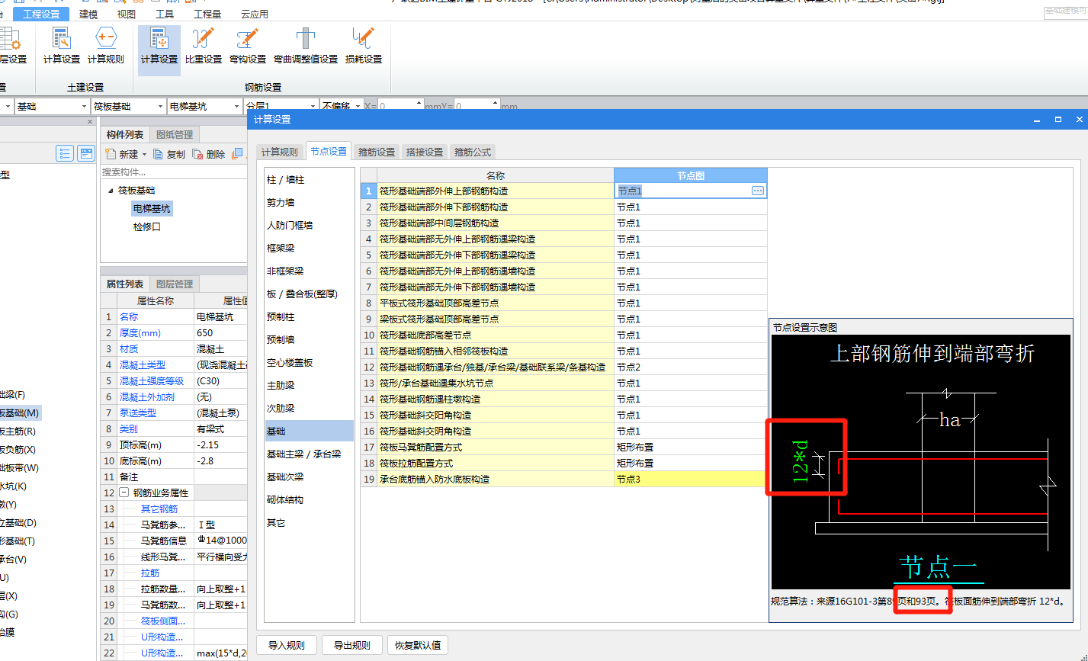Click 节点3 cell of 承台底筋锚入防水底板构造
Screen dimensions: 1088x661
[690, 479]
